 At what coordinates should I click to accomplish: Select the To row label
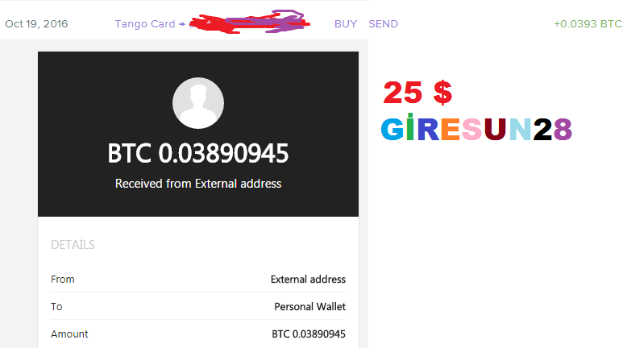(56, 306)
